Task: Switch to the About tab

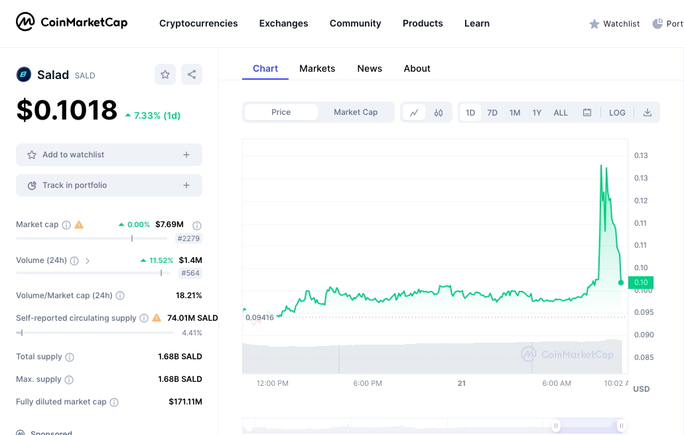Action: (x=417, y=68)
